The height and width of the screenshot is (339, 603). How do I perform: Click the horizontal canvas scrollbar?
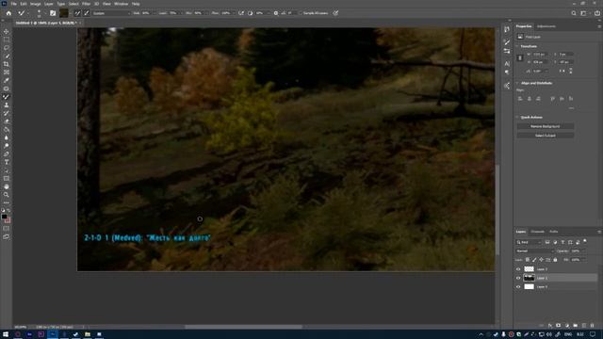pos(243,327)
